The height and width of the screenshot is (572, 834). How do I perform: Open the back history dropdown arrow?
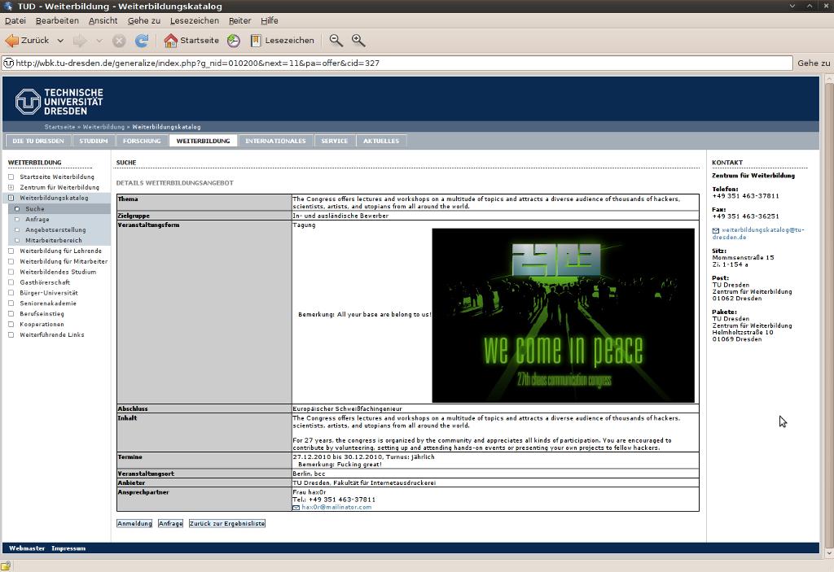[x=60, y=41]
